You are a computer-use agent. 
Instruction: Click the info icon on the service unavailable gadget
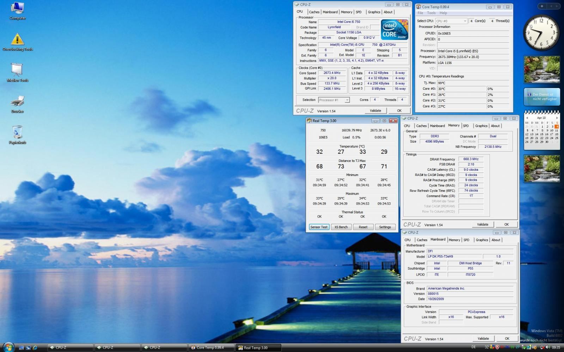(529, 94)
